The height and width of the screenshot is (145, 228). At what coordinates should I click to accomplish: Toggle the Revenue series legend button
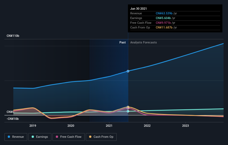click(16, 137)
